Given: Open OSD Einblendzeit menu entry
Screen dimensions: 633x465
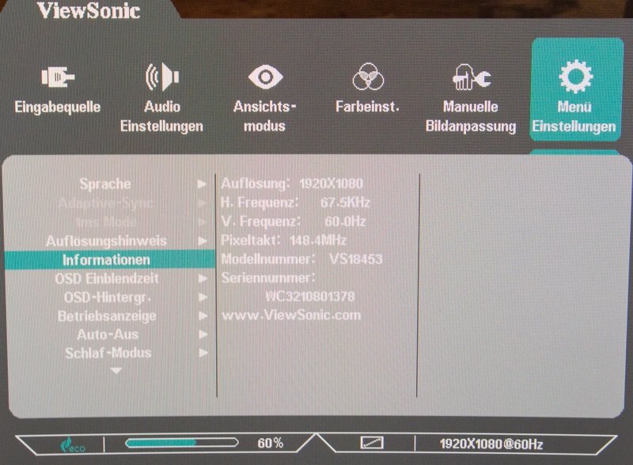Looking at the screenshot, I should [107, 278].
